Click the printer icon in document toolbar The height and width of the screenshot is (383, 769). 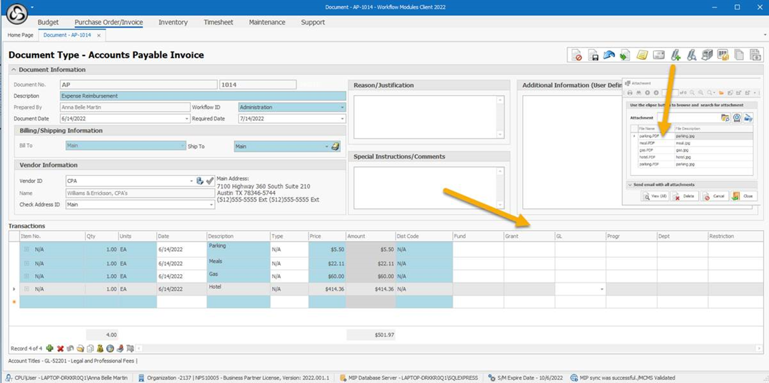point(707,55)
